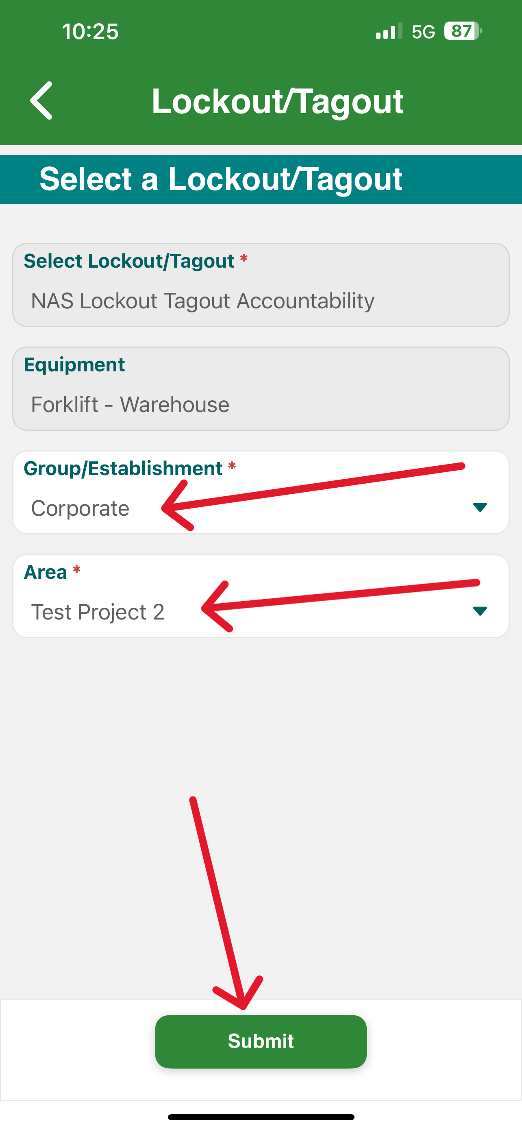The width and height of the screenshot is (522, 1130).
Task: Tap the 10:25 clock in status bar
Action: [x=90, y=32]
